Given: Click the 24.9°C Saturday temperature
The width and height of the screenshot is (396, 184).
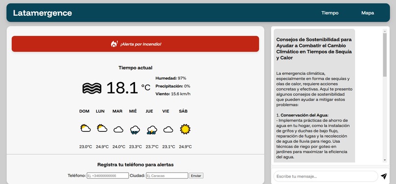Looking at the screenshot, I should 185,147.
